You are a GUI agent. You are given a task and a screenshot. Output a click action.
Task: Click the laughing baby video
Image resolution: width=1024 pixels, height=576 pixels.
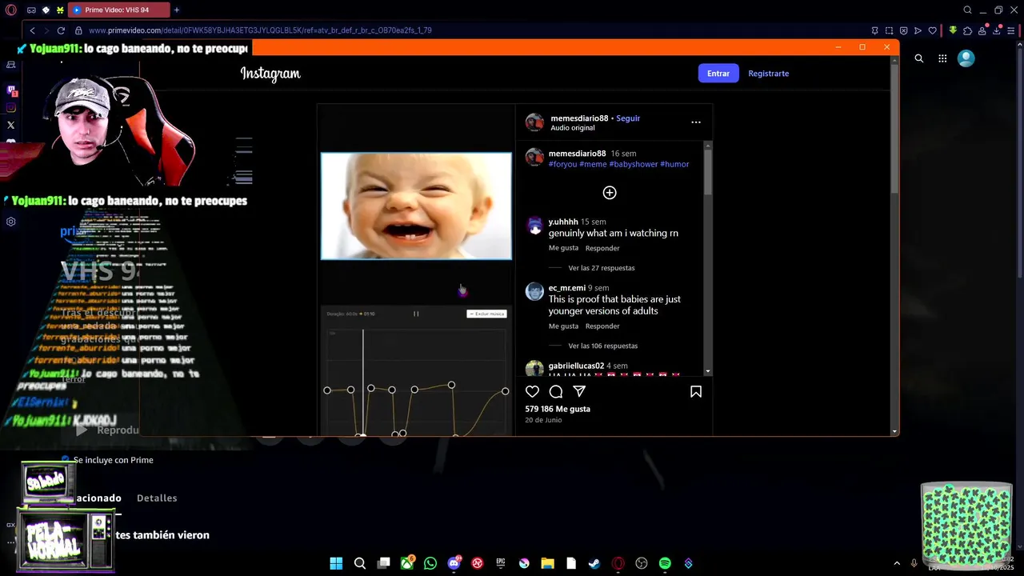click(416, 206)
